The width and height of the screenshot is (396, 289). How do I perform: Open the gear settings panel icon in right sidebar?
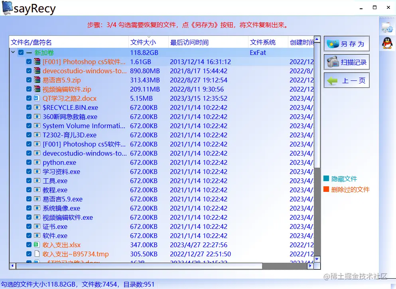click(x=387, y=27)
